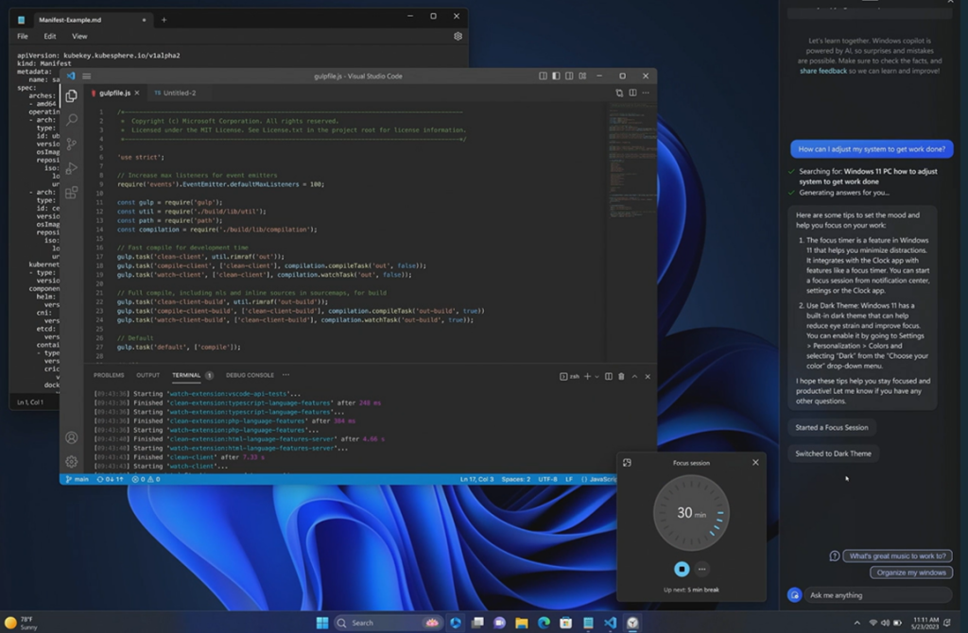Split the editor to the right

(x=632, y=93)
